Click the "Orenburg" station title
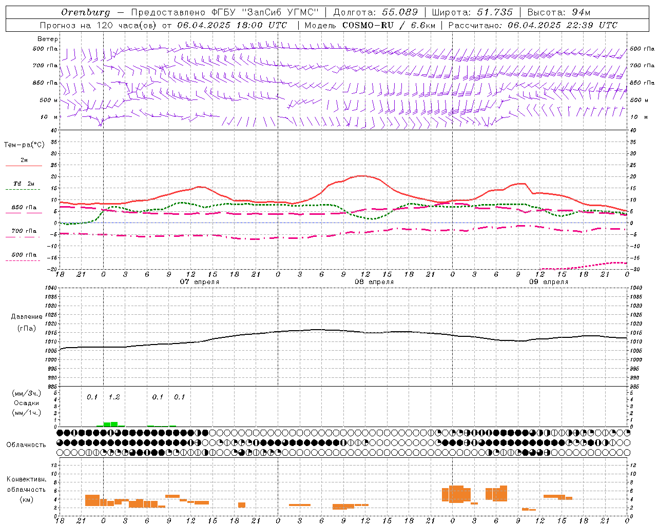 (x=86, y=12)
